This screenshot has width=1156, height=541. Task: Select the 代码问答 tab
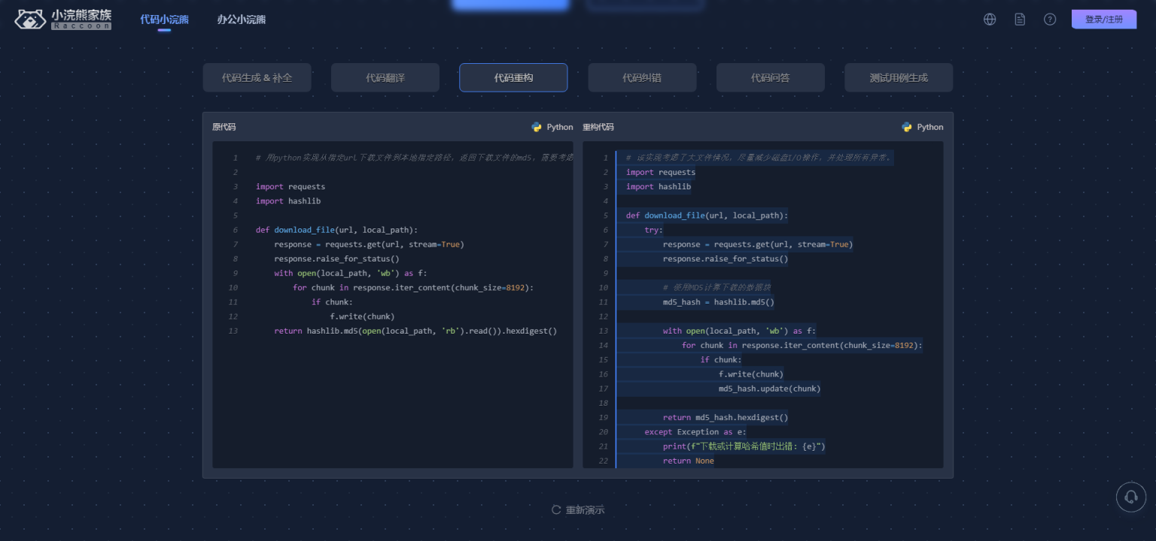[770, 77]
